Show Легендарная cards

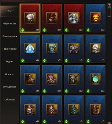tap(10, 36)
